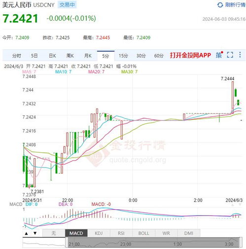Select the 日K candlestick tab

pyautogui.click(x=52, y=56)
